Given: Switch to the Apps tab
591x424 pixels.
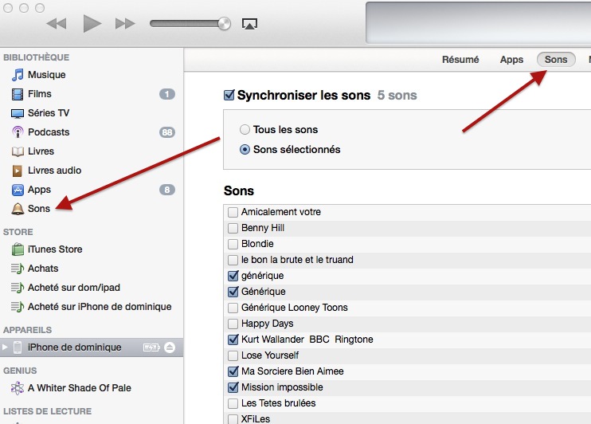Looking at the screenshot, I should pos(511,60).
